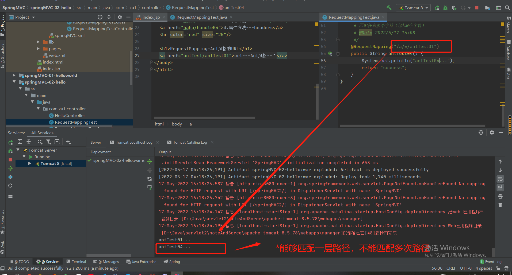
Task: Click the CRLF line separator in status bar
Action: point(451,268)
